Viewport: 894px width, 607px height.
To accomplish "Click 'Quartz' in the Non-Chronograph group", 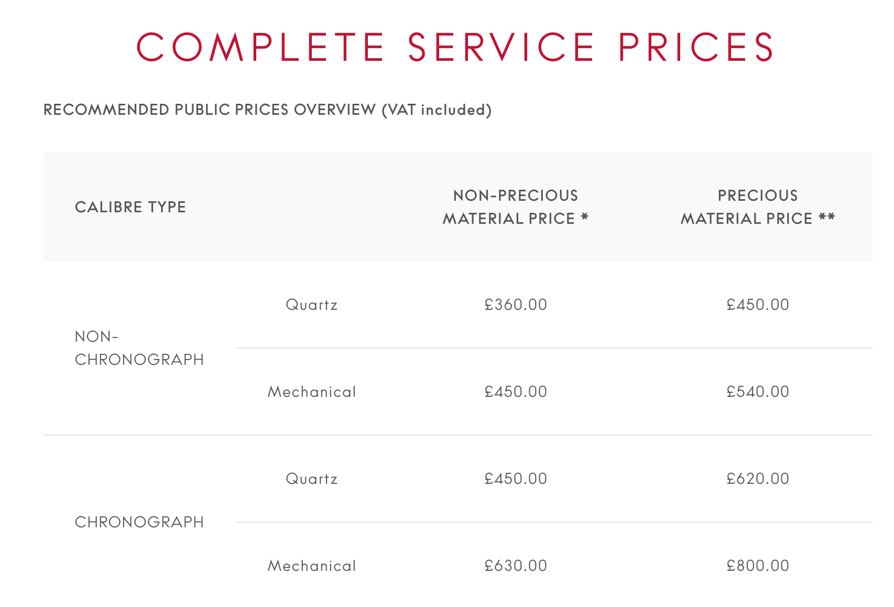I will point(312,305).
